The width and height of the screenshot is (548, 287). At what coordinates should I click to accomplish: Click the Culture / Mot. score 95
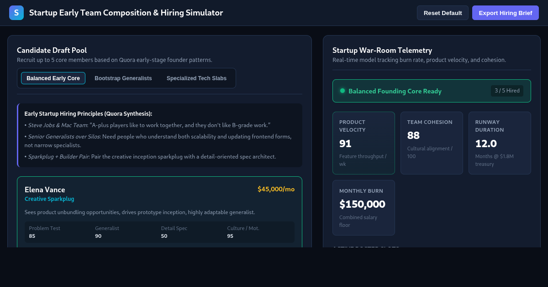pyautogui.click(x=230, y=236)
